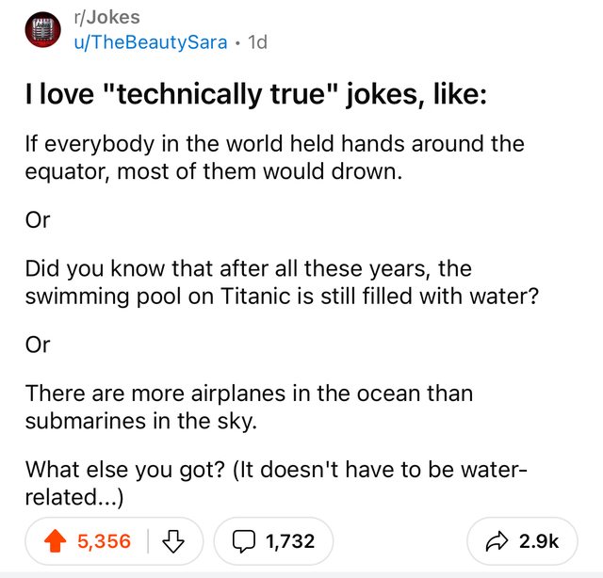Click the 1d post timestamp

[255, 42]
